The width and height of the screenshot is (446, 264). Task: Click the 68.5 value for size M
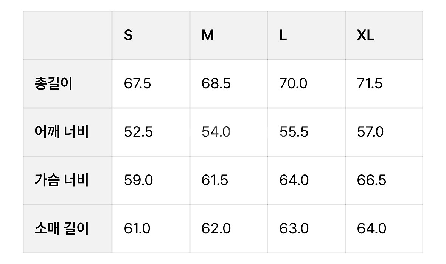(216, 83)
